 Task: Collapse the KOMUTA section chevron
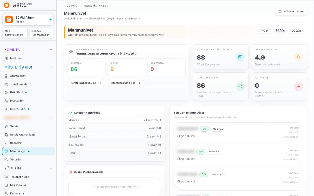pyautogui.click(x=51, y=50)
